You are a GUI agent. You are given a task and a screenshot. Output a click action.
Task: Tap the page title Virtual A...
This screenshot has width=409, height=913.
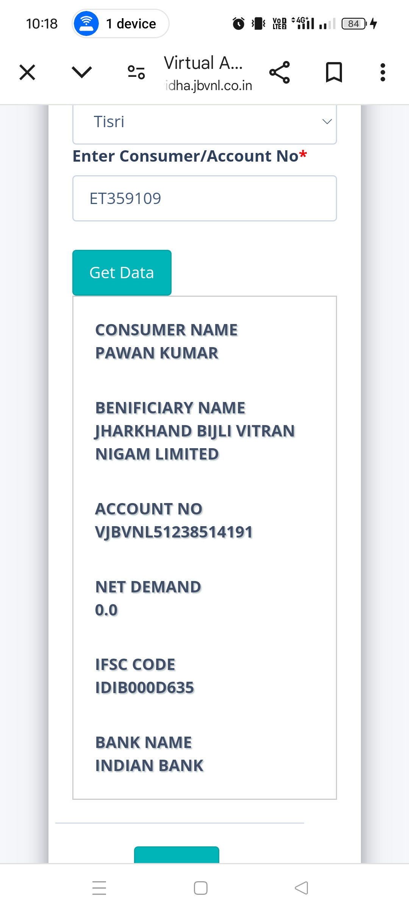pos(203,63)
